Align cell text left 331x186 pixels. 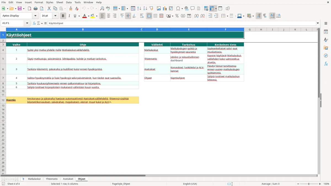(x=103, y=16)
